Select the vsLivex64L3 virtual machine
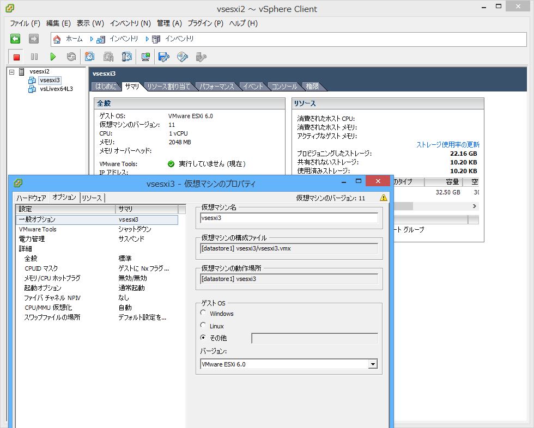534x428 pixels. pos(56,89)
